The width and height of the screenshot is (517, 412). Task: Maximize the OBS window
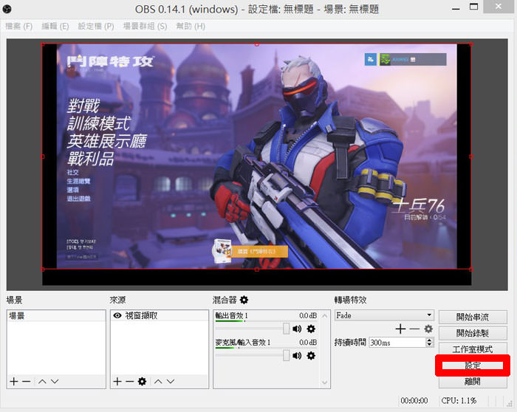click(x=474, y=7)
